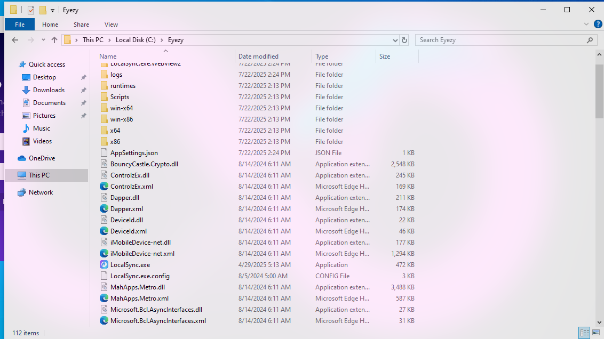Screen dimensions: 604x339
Task: Expand the address bar history dropdown
Action: pos(395,40)
